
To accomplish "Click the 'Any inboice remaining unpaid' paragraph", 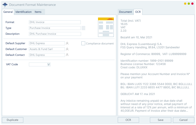I will pos(156,106).
